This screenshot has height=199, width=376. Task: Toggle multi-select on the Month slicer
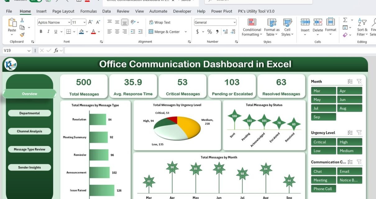350,82
